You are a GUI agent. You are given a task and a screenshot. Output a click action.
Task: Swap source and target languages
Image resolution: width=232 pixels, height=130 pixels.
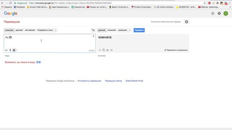tap(93, 30)
